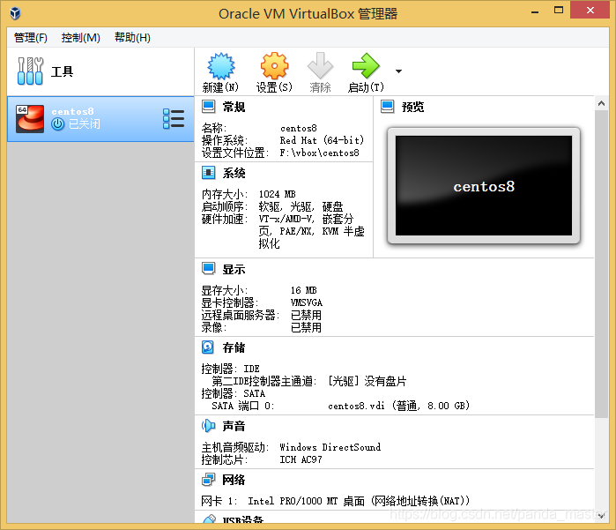Click the 远程桌面服务器 '已禁用' value

tap(306, 315)
